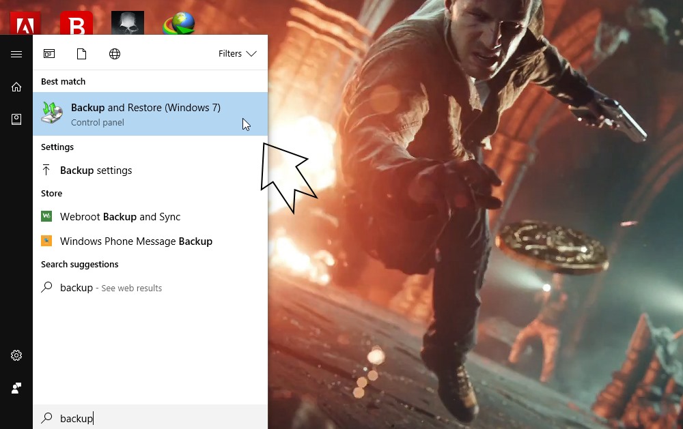Go to Home in Cortana sidebar

tap(16, 87)
